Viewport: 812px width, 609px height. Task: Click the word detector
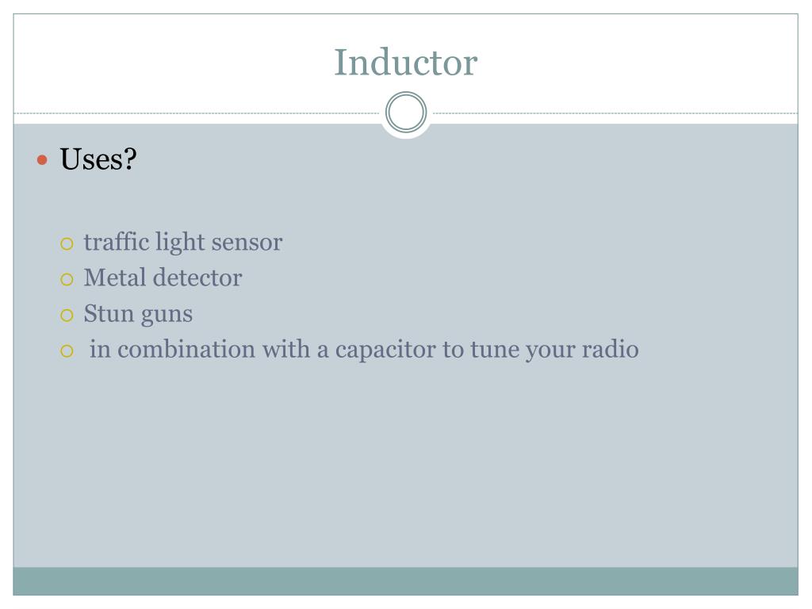tap(197, 278)
